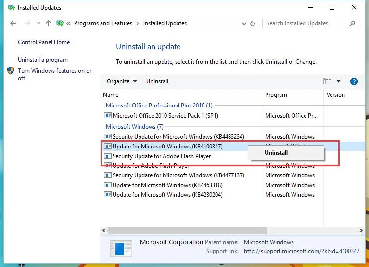Click the address bar Control Panel icon
Image resolution: width=369 pixels, height=267 pixels.
(x=60, y=23)
